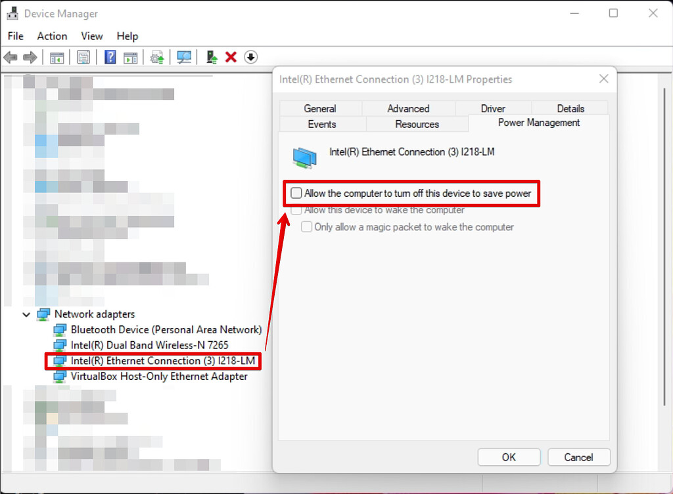Open the Help icon in the toolbar
This screenshot has width=673, height=494.
109,57
